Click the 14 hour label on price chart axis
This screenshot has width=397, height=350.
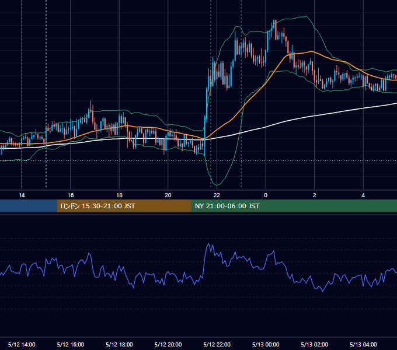22,195
